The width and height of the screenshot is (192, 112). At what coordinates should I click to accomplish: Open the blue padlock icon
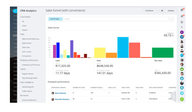tap(182, 78)
